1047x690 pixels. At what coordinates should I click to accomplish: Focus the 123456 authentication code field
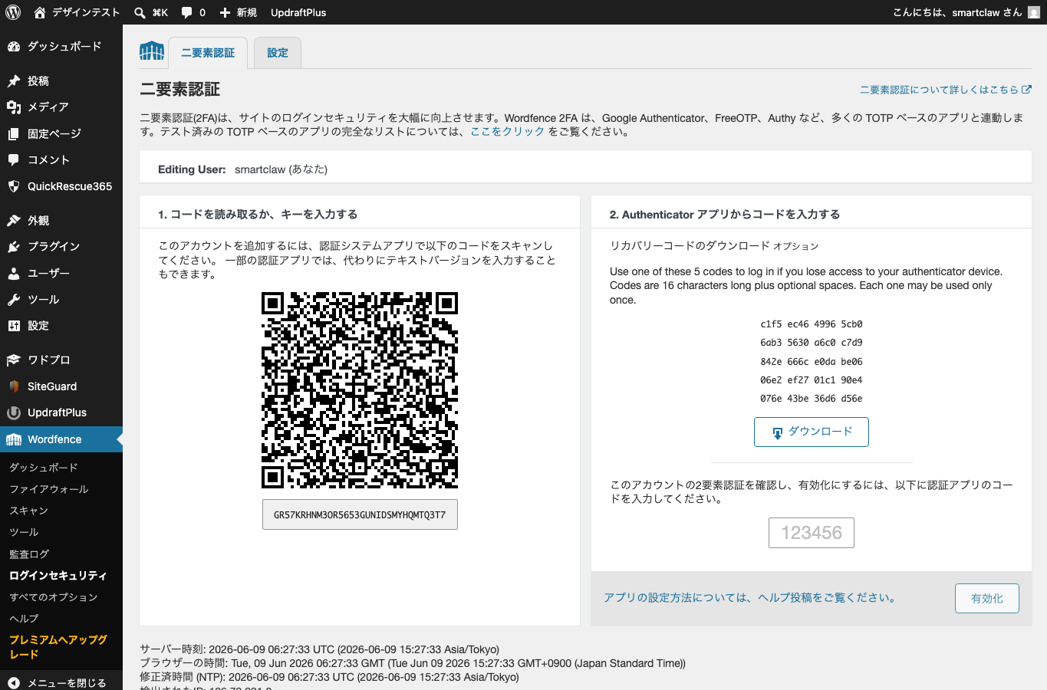point(812,533)
